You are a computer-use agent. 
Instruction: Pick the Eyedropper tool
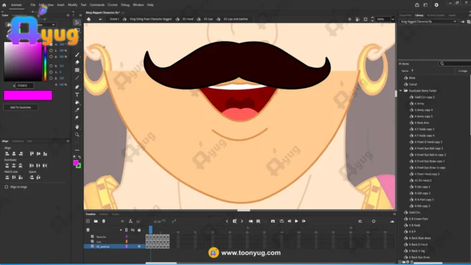(x=77, y=110)
